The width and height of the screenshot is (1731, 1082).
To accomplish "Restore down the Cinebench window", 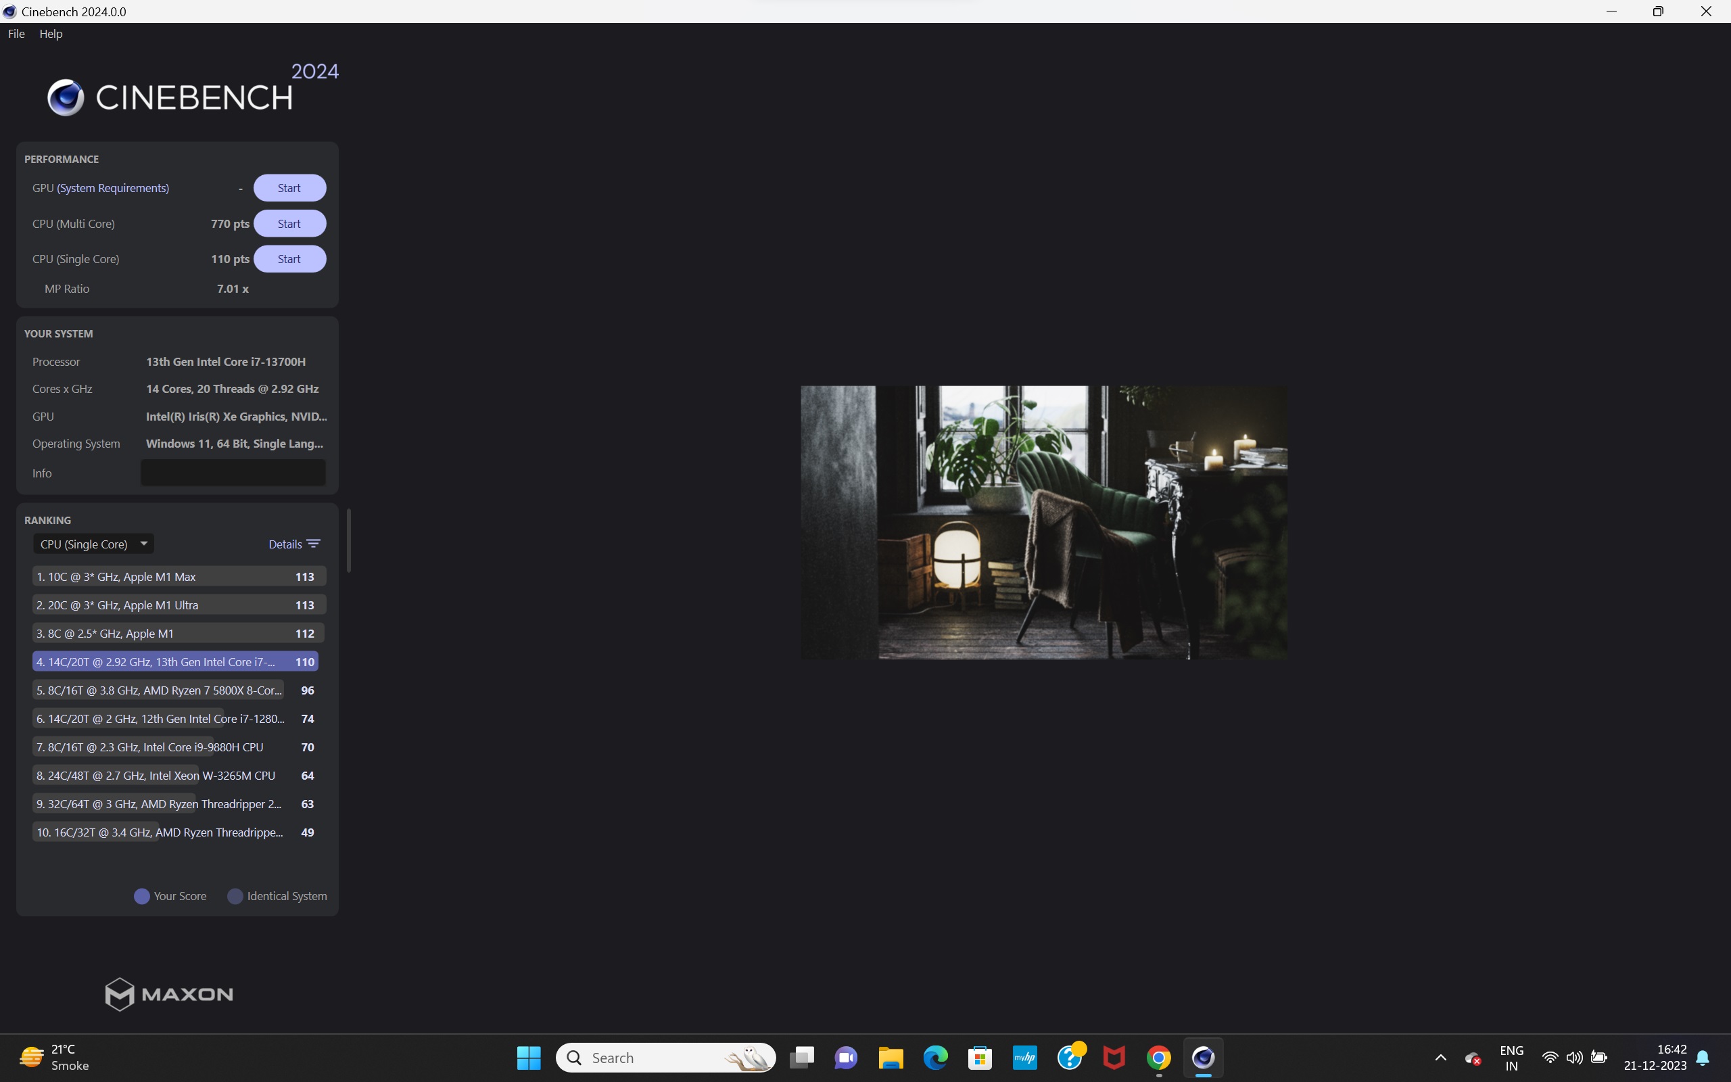I will point(1658,11).
